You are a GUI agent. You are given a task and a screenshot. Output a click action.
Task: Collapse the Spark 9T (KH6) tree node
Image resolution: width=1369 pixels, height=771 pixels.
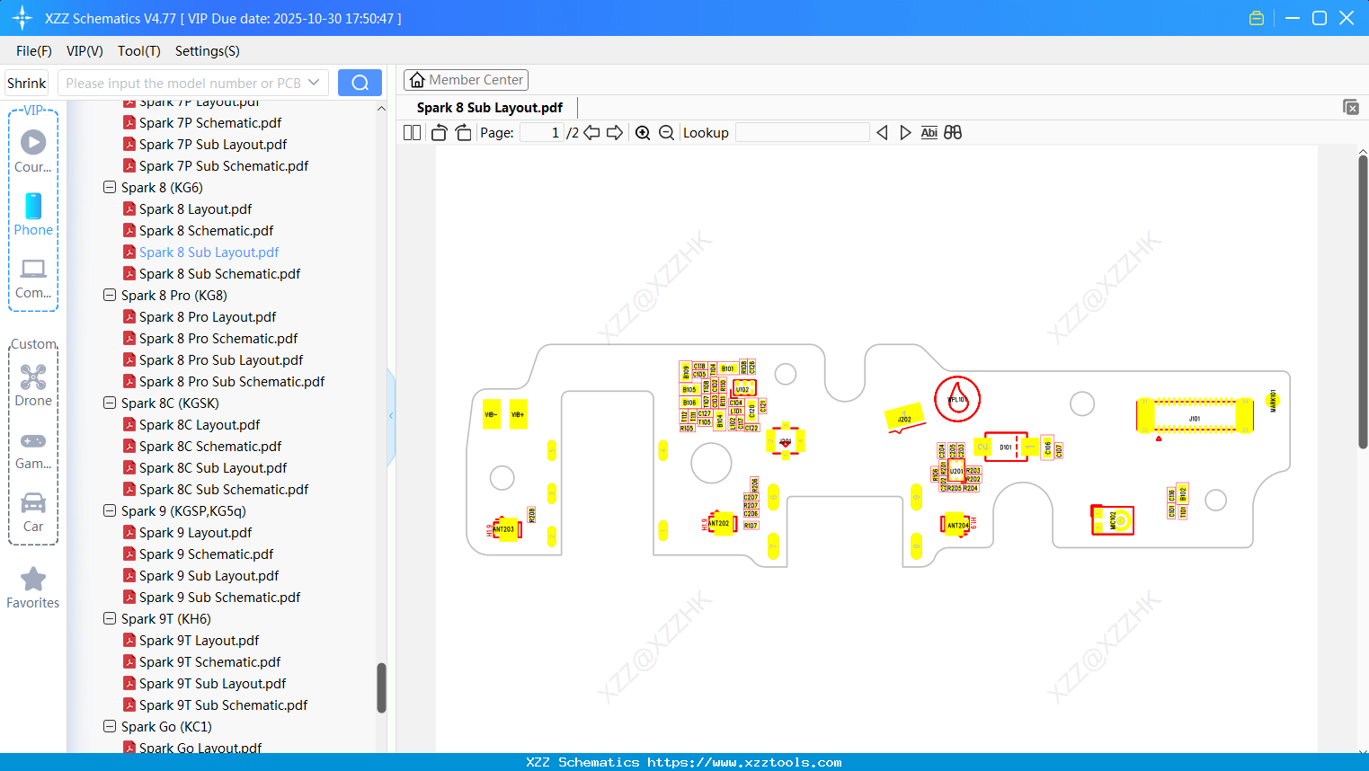coord(109,618)
